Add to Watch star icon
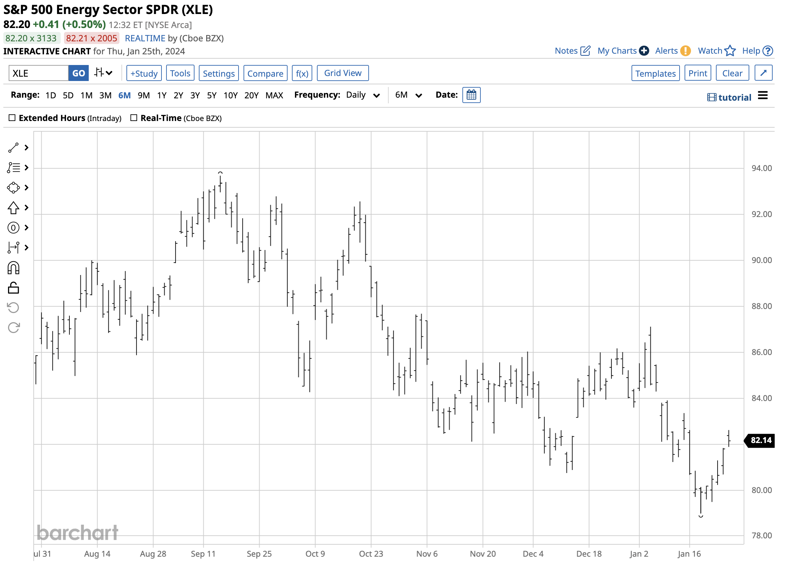798x570 pixels. [x=730, y=51]
